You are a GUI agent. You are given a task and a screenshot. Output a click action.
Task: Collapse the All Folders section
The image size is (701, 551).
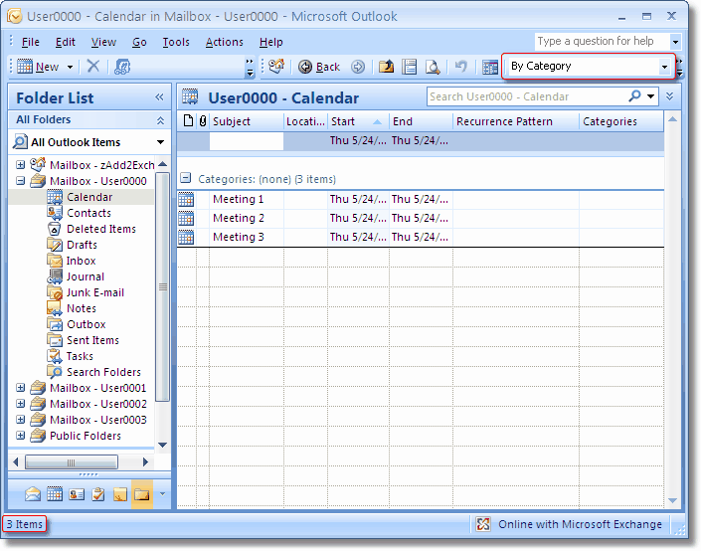[x=160, y=120]
